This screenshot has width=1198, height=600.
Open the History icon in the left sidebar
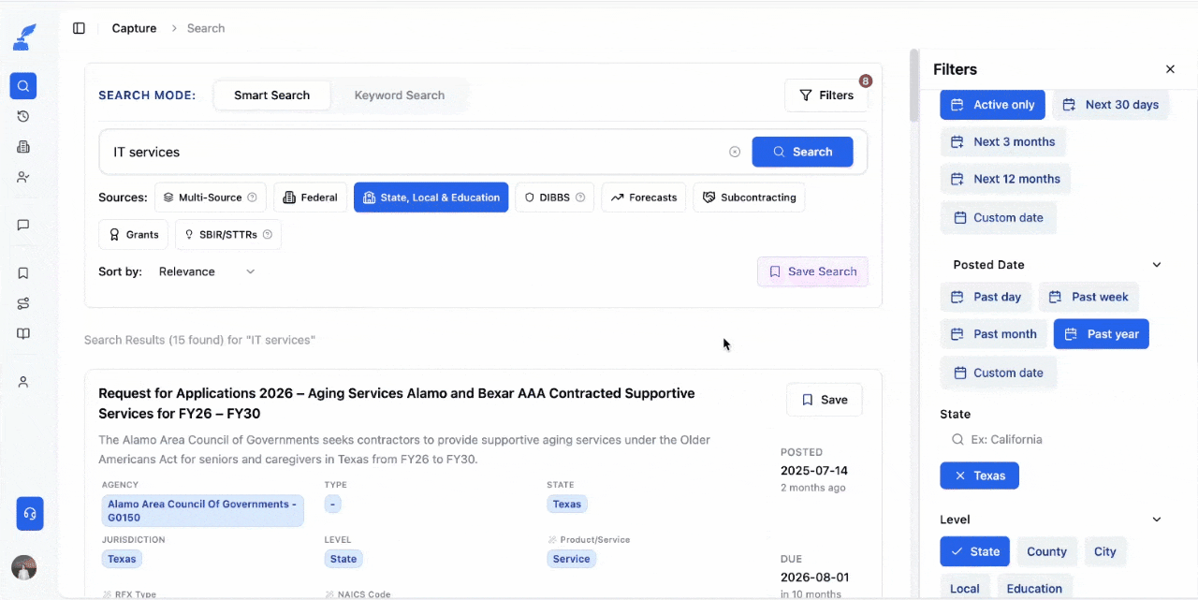(x=23, y=116)
